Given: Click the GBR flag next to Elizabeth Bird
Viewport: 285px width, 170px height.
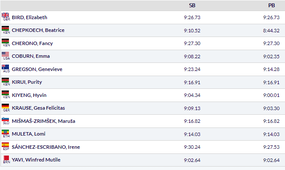Looking at the screenshot, I should coord(6,16).
